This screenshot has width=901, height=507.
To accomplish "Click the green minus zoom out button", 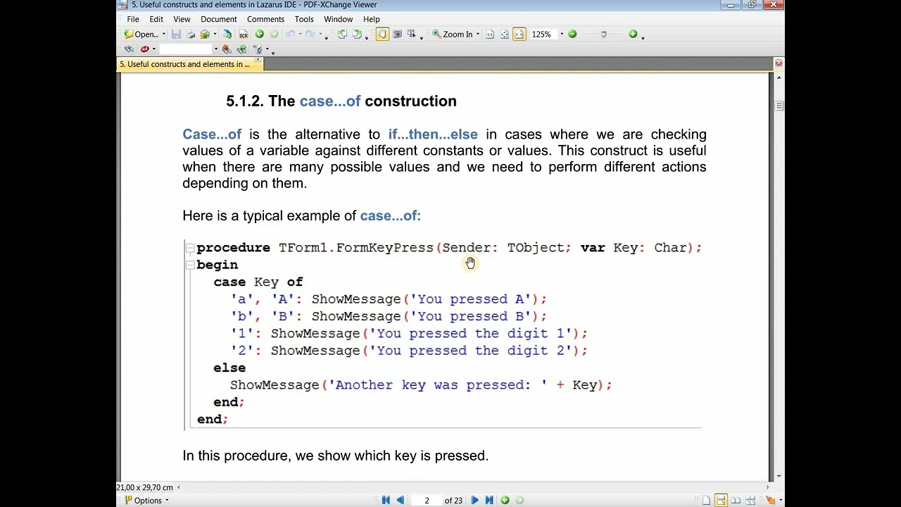I will click(x=572, y=34).
